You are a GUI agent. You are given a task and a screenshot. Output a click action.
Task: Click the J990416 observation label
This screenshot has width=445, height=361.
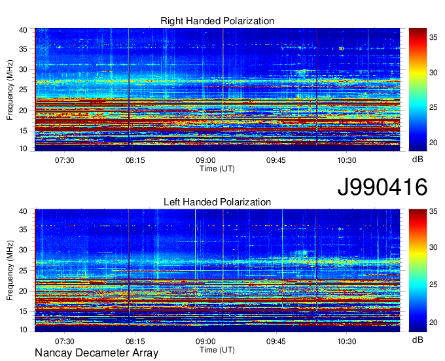(382, 186)
